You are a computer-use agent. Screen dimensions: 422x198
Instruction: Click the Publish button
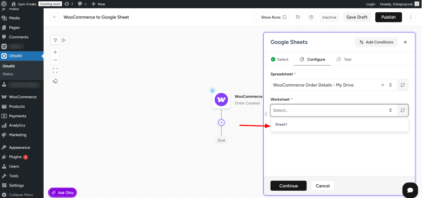tap(388, 17)
